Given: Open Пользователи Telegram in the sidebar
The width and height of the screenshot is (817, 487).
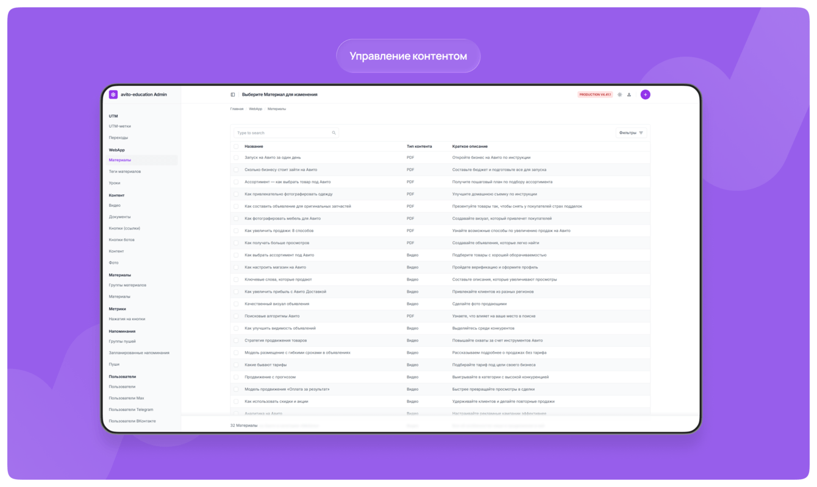Looking at the screenshot, I should point(131,410).
